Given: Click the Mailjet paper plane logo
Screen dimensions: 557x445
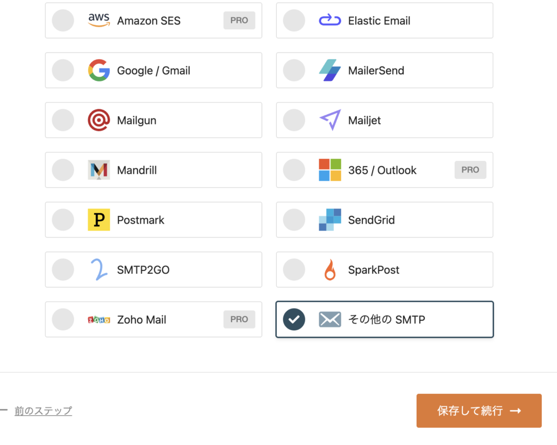Looking at the screenshot, I should 330,120.
